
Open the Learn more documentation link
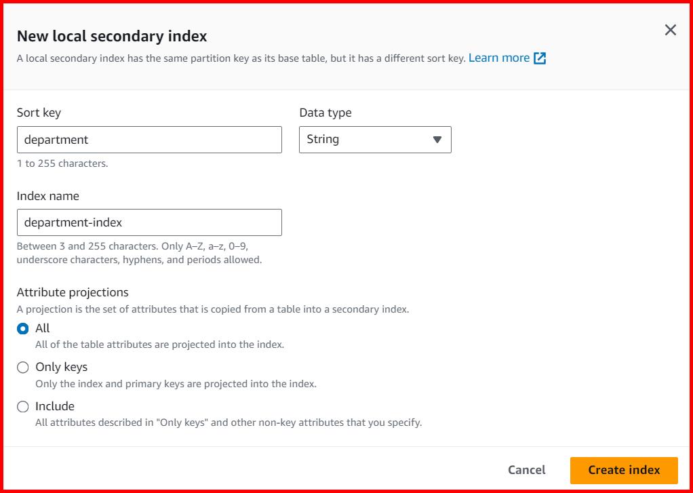pyautogui.click(x=501, y=58)
